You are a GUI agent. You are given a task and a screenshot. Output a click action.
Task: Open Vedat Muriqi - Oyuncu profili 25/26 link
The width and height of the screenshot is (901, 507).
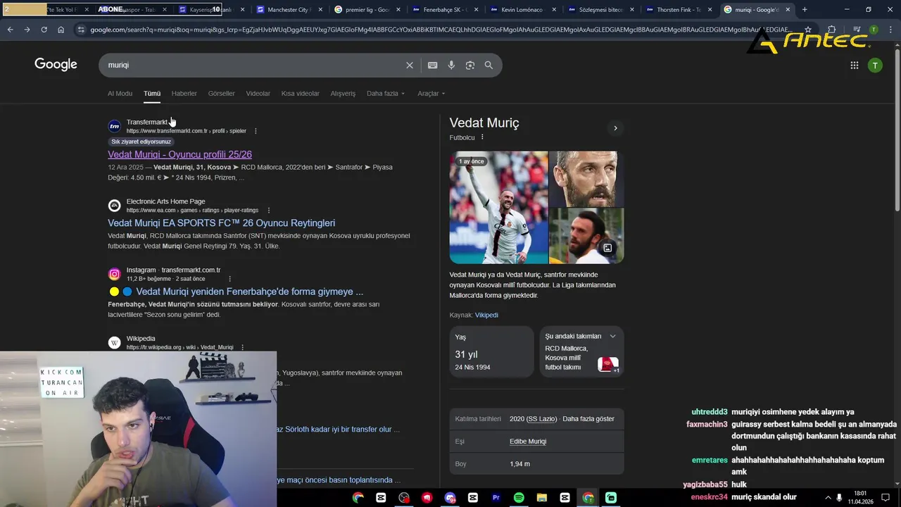[179, 154]
